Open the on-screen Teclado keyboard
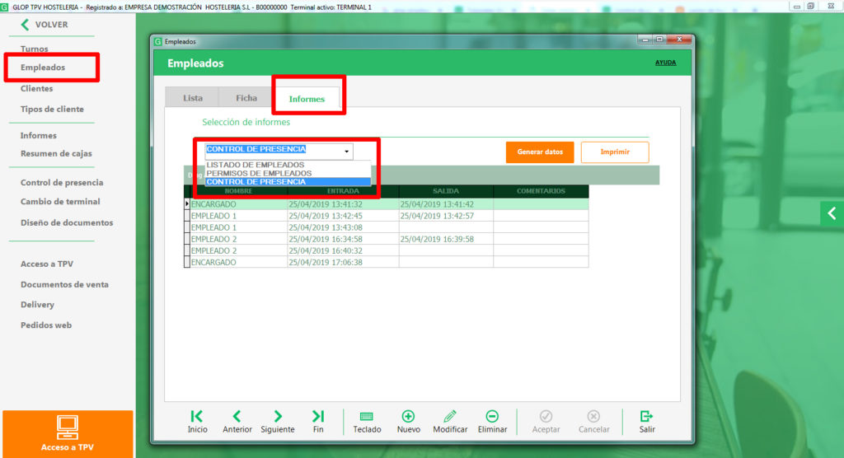 tap(367, 417)
